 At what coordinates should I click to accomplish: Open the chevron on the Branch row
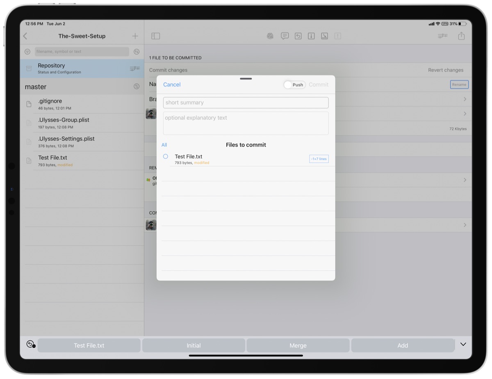click(465, 99)
